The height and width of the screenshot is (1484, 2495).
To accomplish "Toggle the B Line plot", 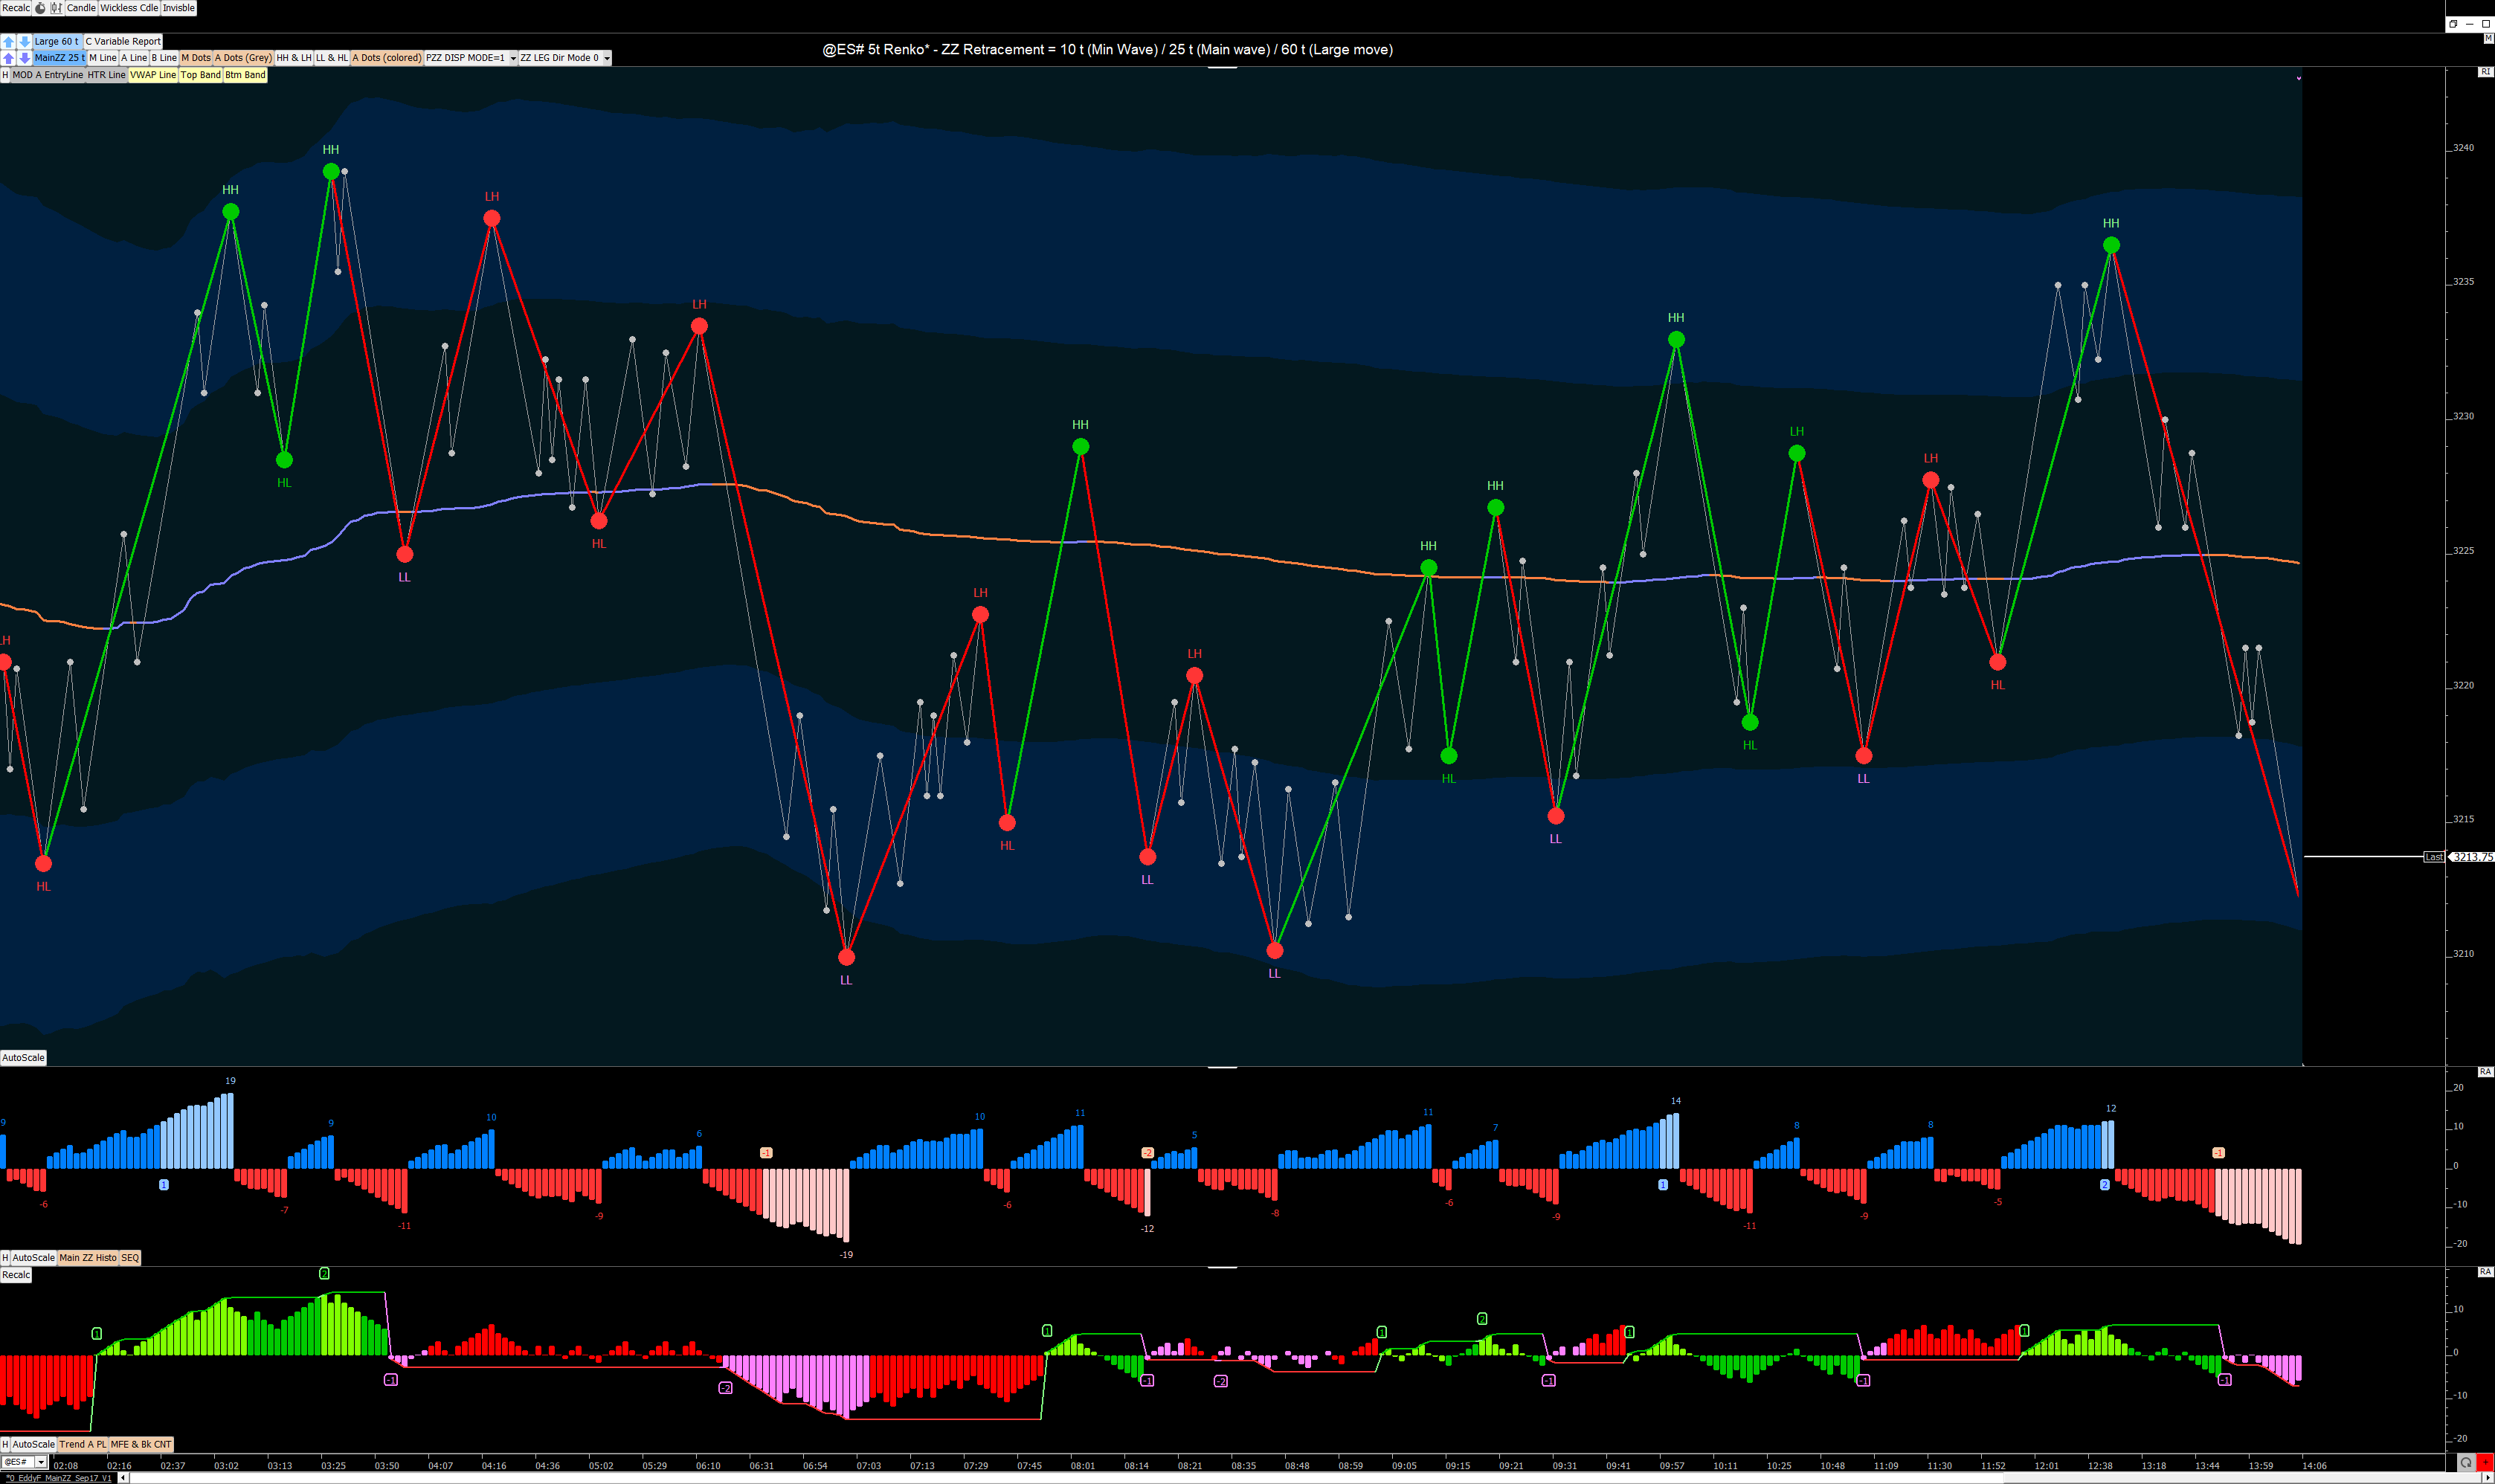I will click(164, 58).
